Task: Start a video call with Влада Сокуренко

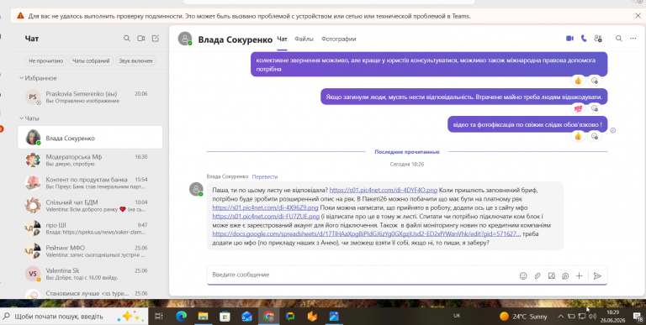Action: click(x=569, y=39)
